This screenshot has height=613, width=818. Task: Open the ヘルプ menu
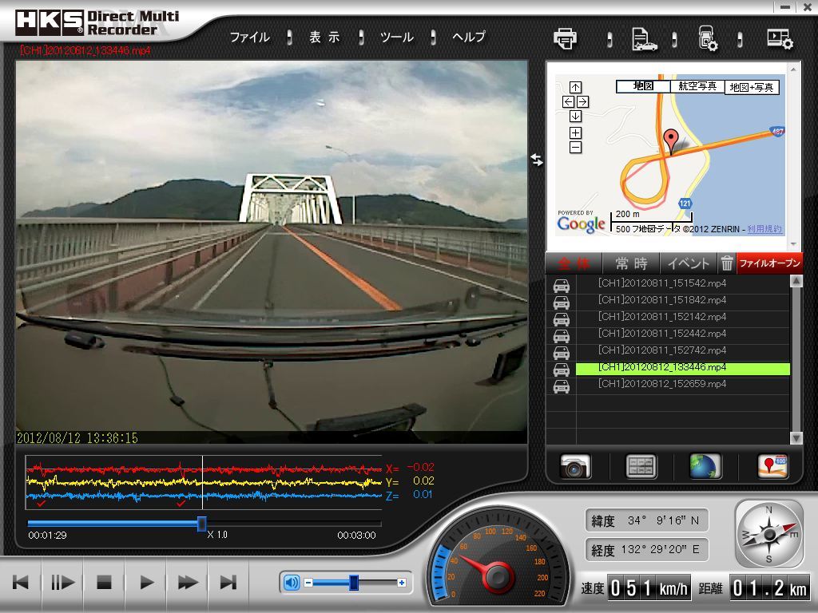pos(468,38)
